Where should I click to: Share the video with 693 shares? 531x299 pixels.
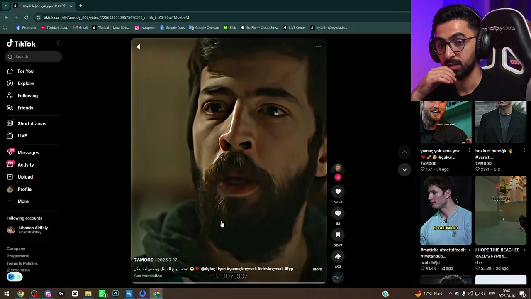coord(338,256)
